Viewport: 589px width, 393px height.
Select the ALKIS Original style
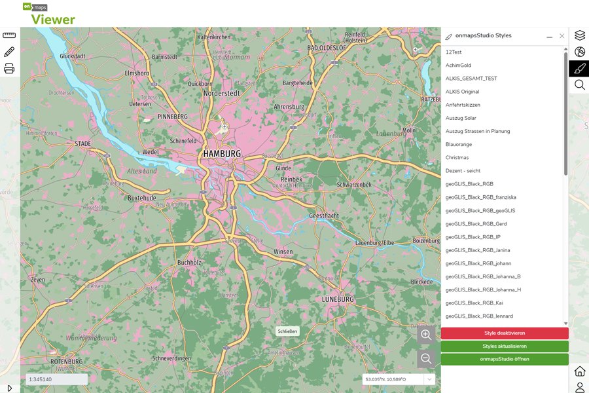pyautogui.click(x=461, y=91)
